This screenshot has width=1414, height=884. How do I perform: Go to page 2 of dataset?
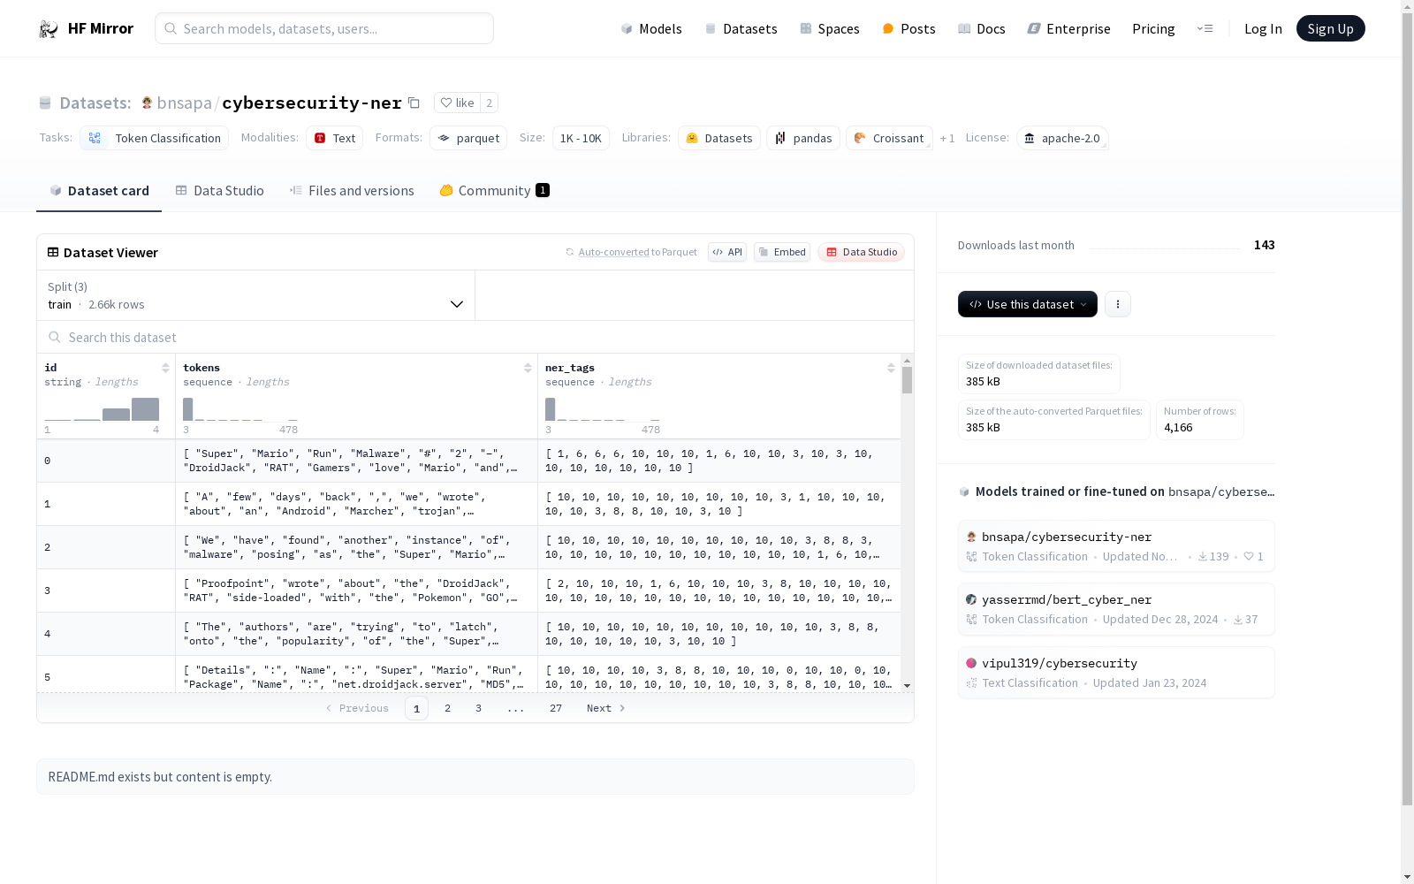tap(448, 708)
